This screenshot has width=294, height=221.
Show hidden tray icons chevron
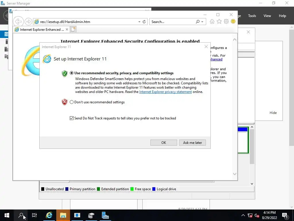[x=243, y=215]
